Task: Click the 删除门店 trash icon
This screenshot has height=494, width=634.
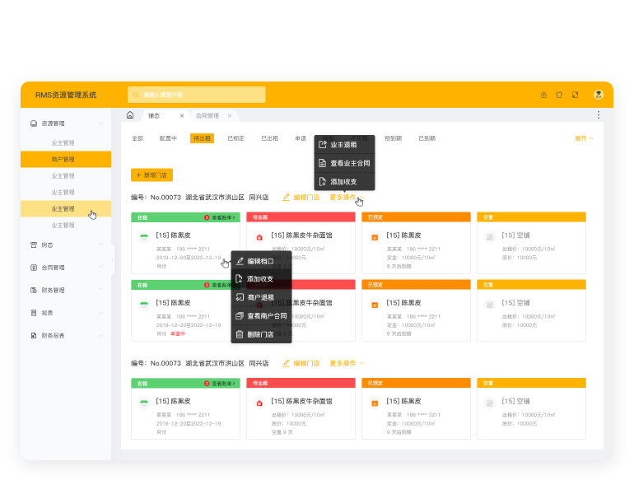Action: pyautogui.click(x=240, y=334)
